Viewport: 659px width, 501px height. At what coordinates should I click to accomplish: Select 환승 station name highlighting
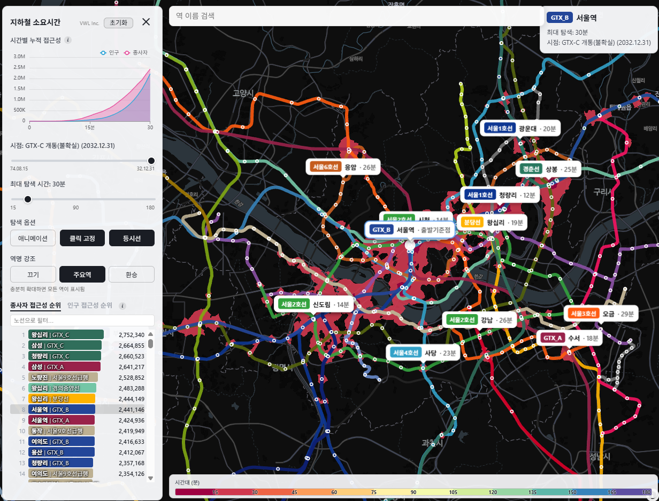(132, 275)
